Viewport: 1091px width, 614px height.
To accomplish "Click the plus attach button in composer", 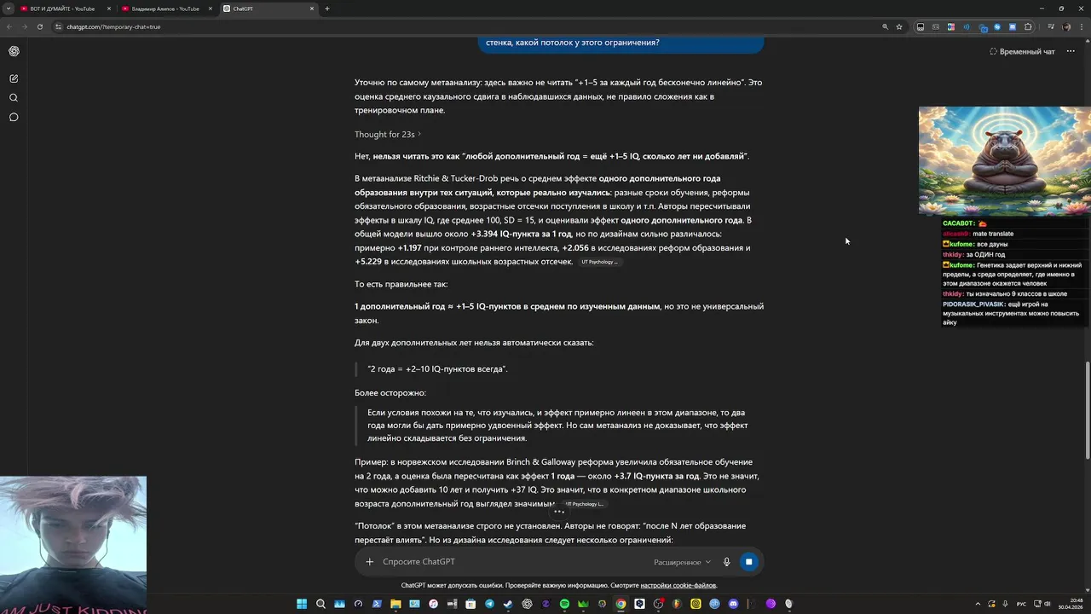I will tap(369, 562).
